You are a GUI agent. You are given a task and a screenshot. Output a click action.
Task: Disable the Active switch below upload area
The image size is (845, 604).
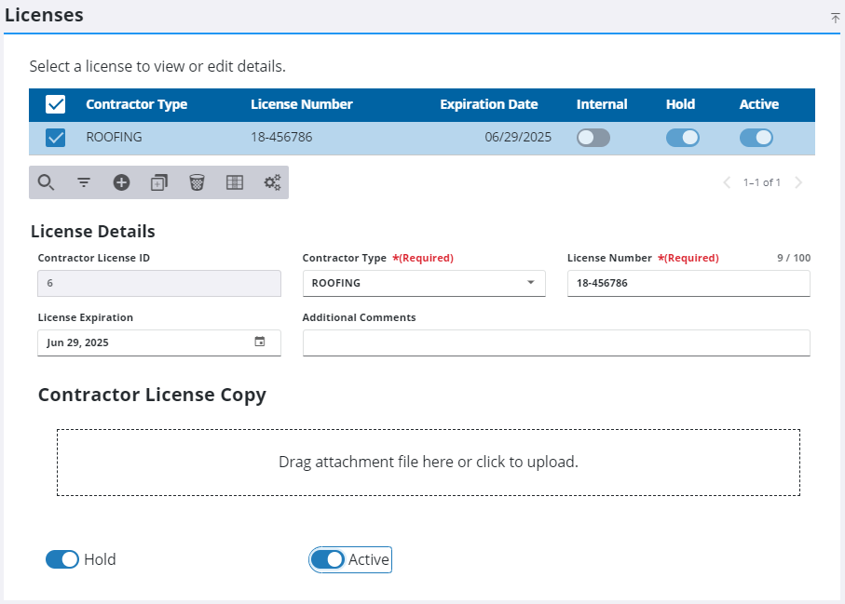click(328, 559)
